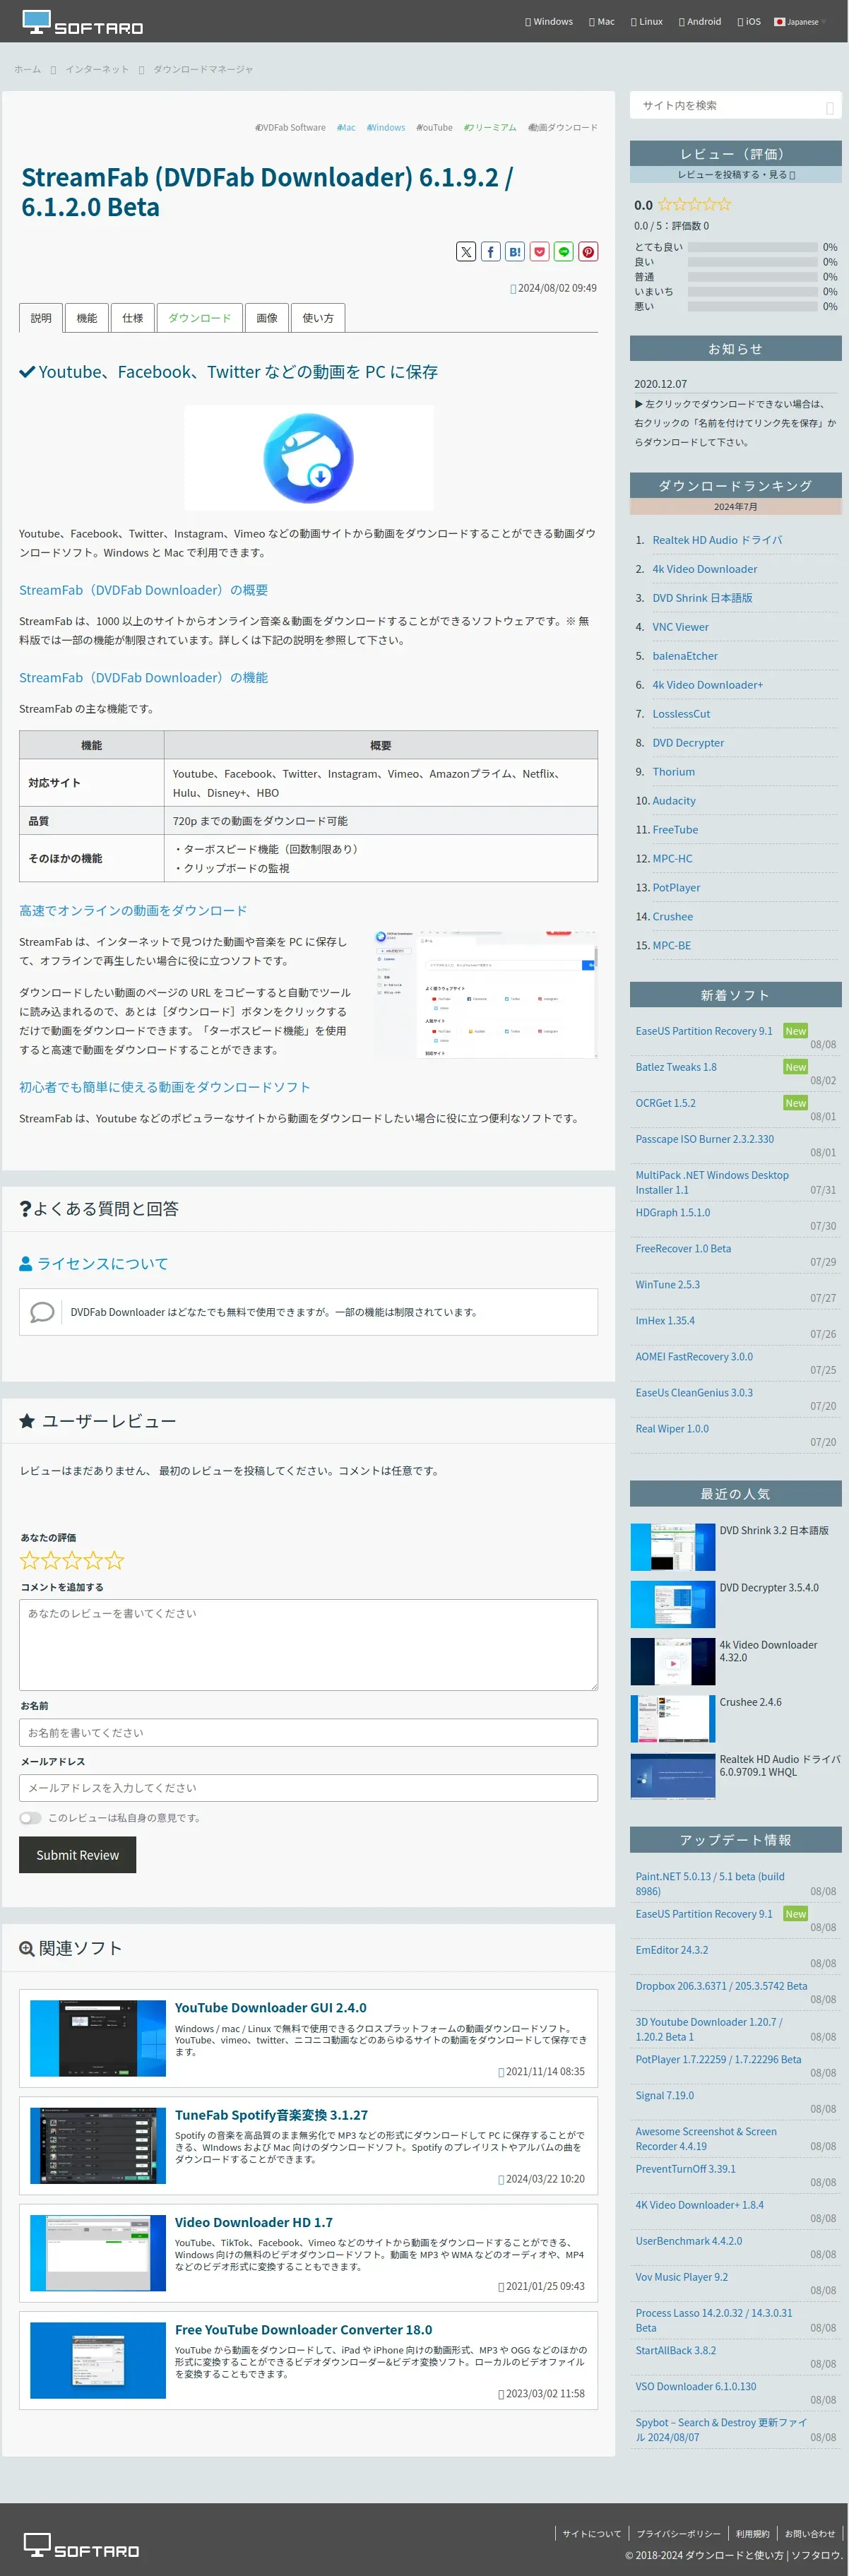This screenshot has width=849, height=2576.
Task: Open StreamFab screenshot thumbnail
Action: [485, 994]
